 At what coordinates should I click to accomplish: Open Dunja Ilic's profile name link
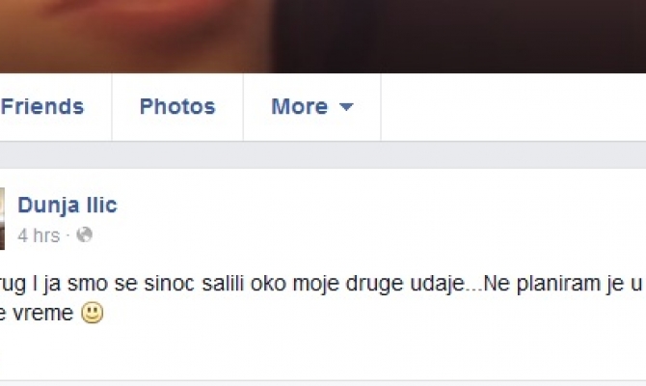[x=67, y=206]
